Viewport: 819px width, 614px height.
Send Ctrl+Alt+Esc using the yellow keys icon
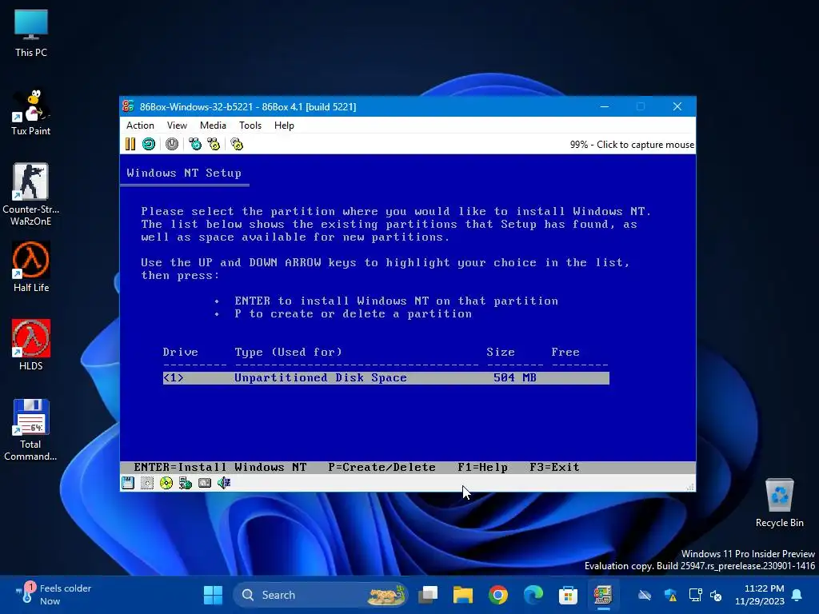pyautogui.click(x=214, y=144)
